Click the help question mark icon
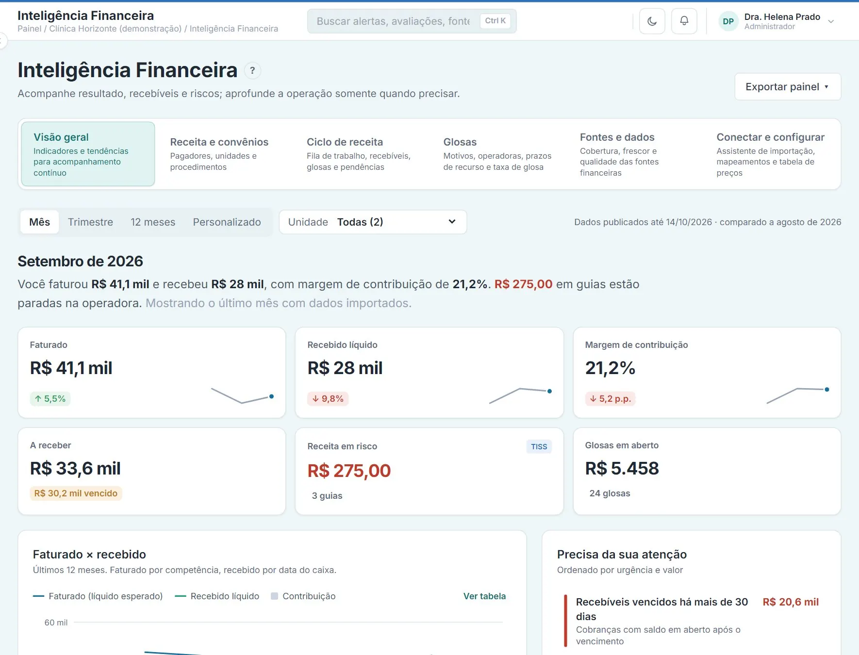The image size is (859, 655). click(252, 71)
